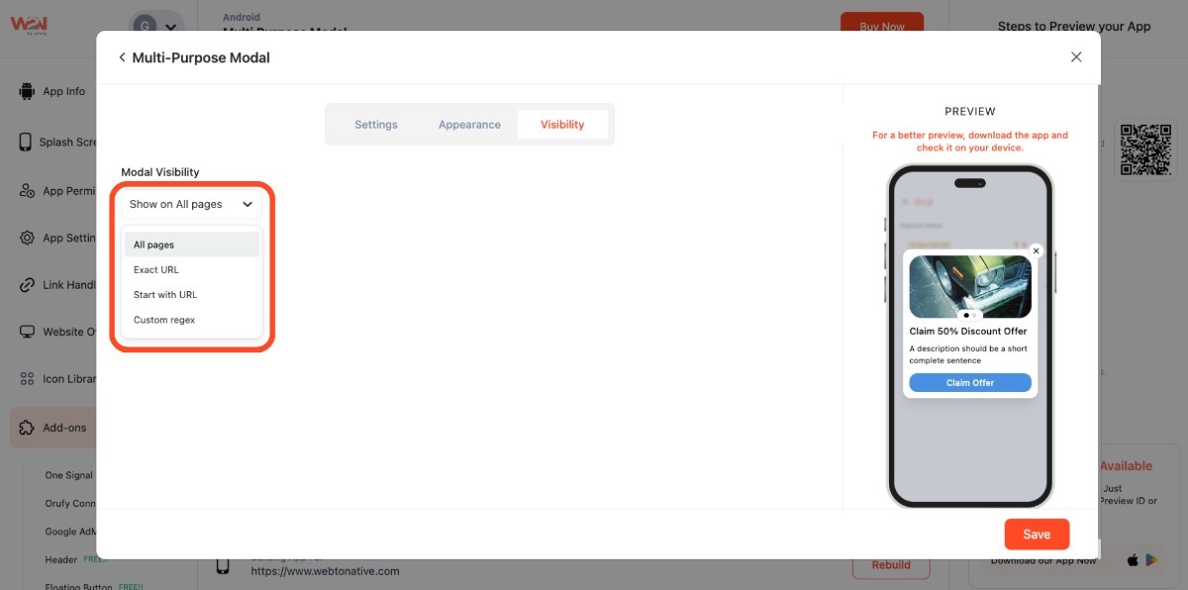Switch to the Settings tab

(x=376, y=125)
